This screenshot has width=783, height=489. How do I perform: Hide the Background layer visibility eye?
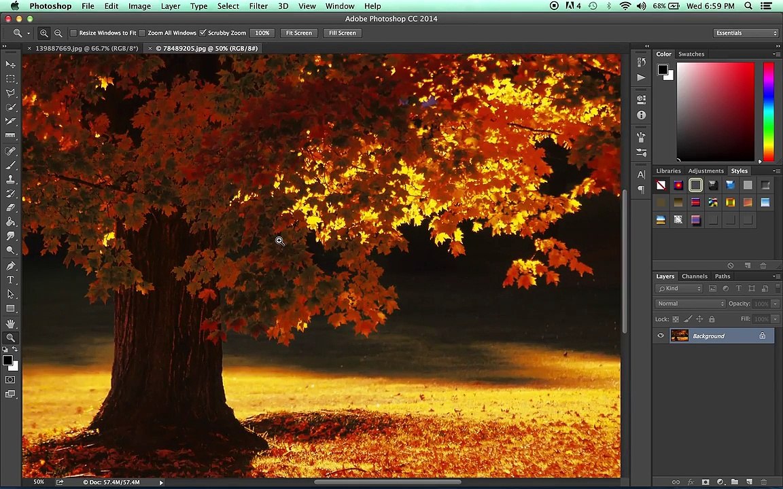point(661,336)
